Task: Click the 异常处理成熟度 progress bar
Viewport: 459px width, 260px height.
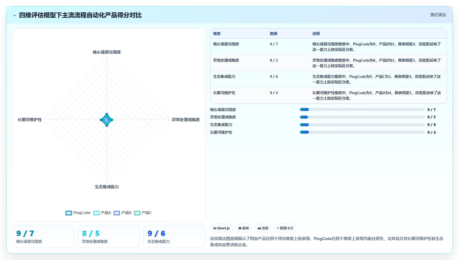Action: [362, 117]
